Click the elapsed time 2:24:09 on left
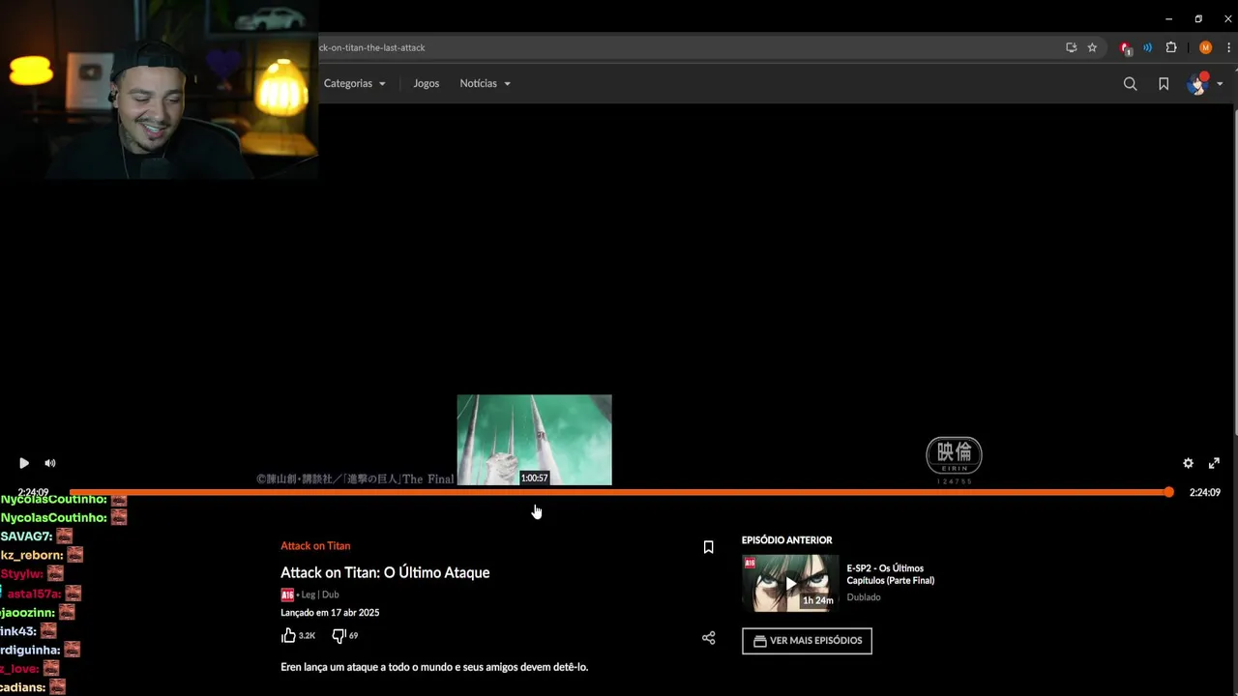This screenshot has width=1238, height=696. pos(33,493)
